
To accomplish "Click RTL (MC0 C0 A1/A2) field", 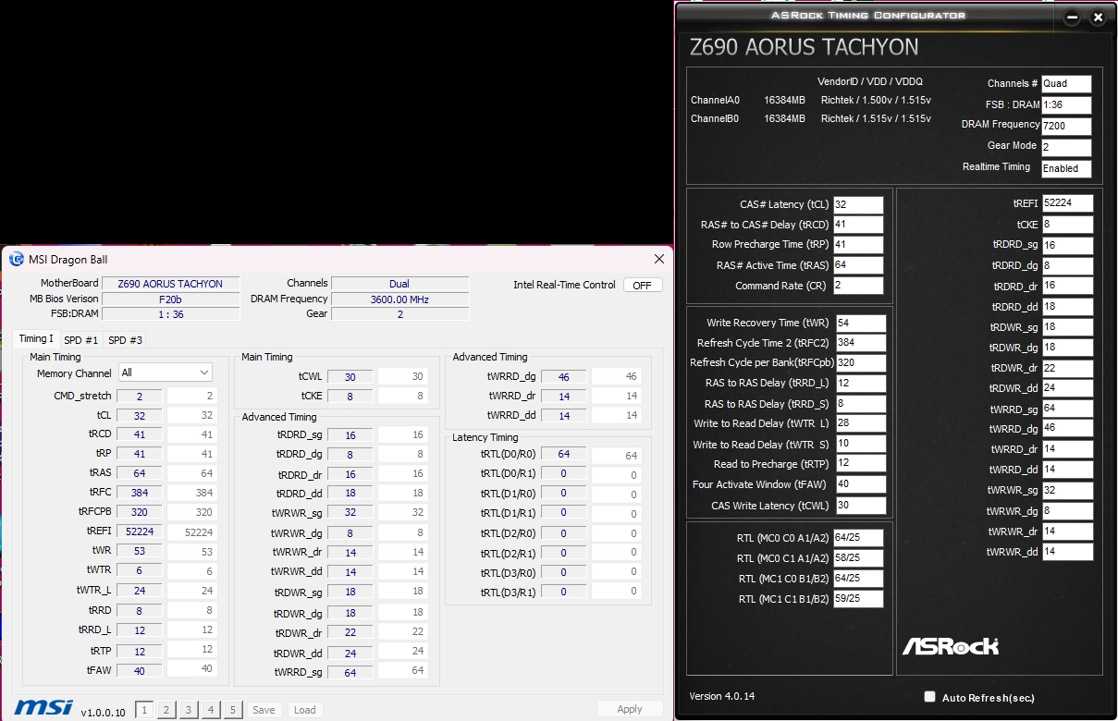I will tap(858, 538).
